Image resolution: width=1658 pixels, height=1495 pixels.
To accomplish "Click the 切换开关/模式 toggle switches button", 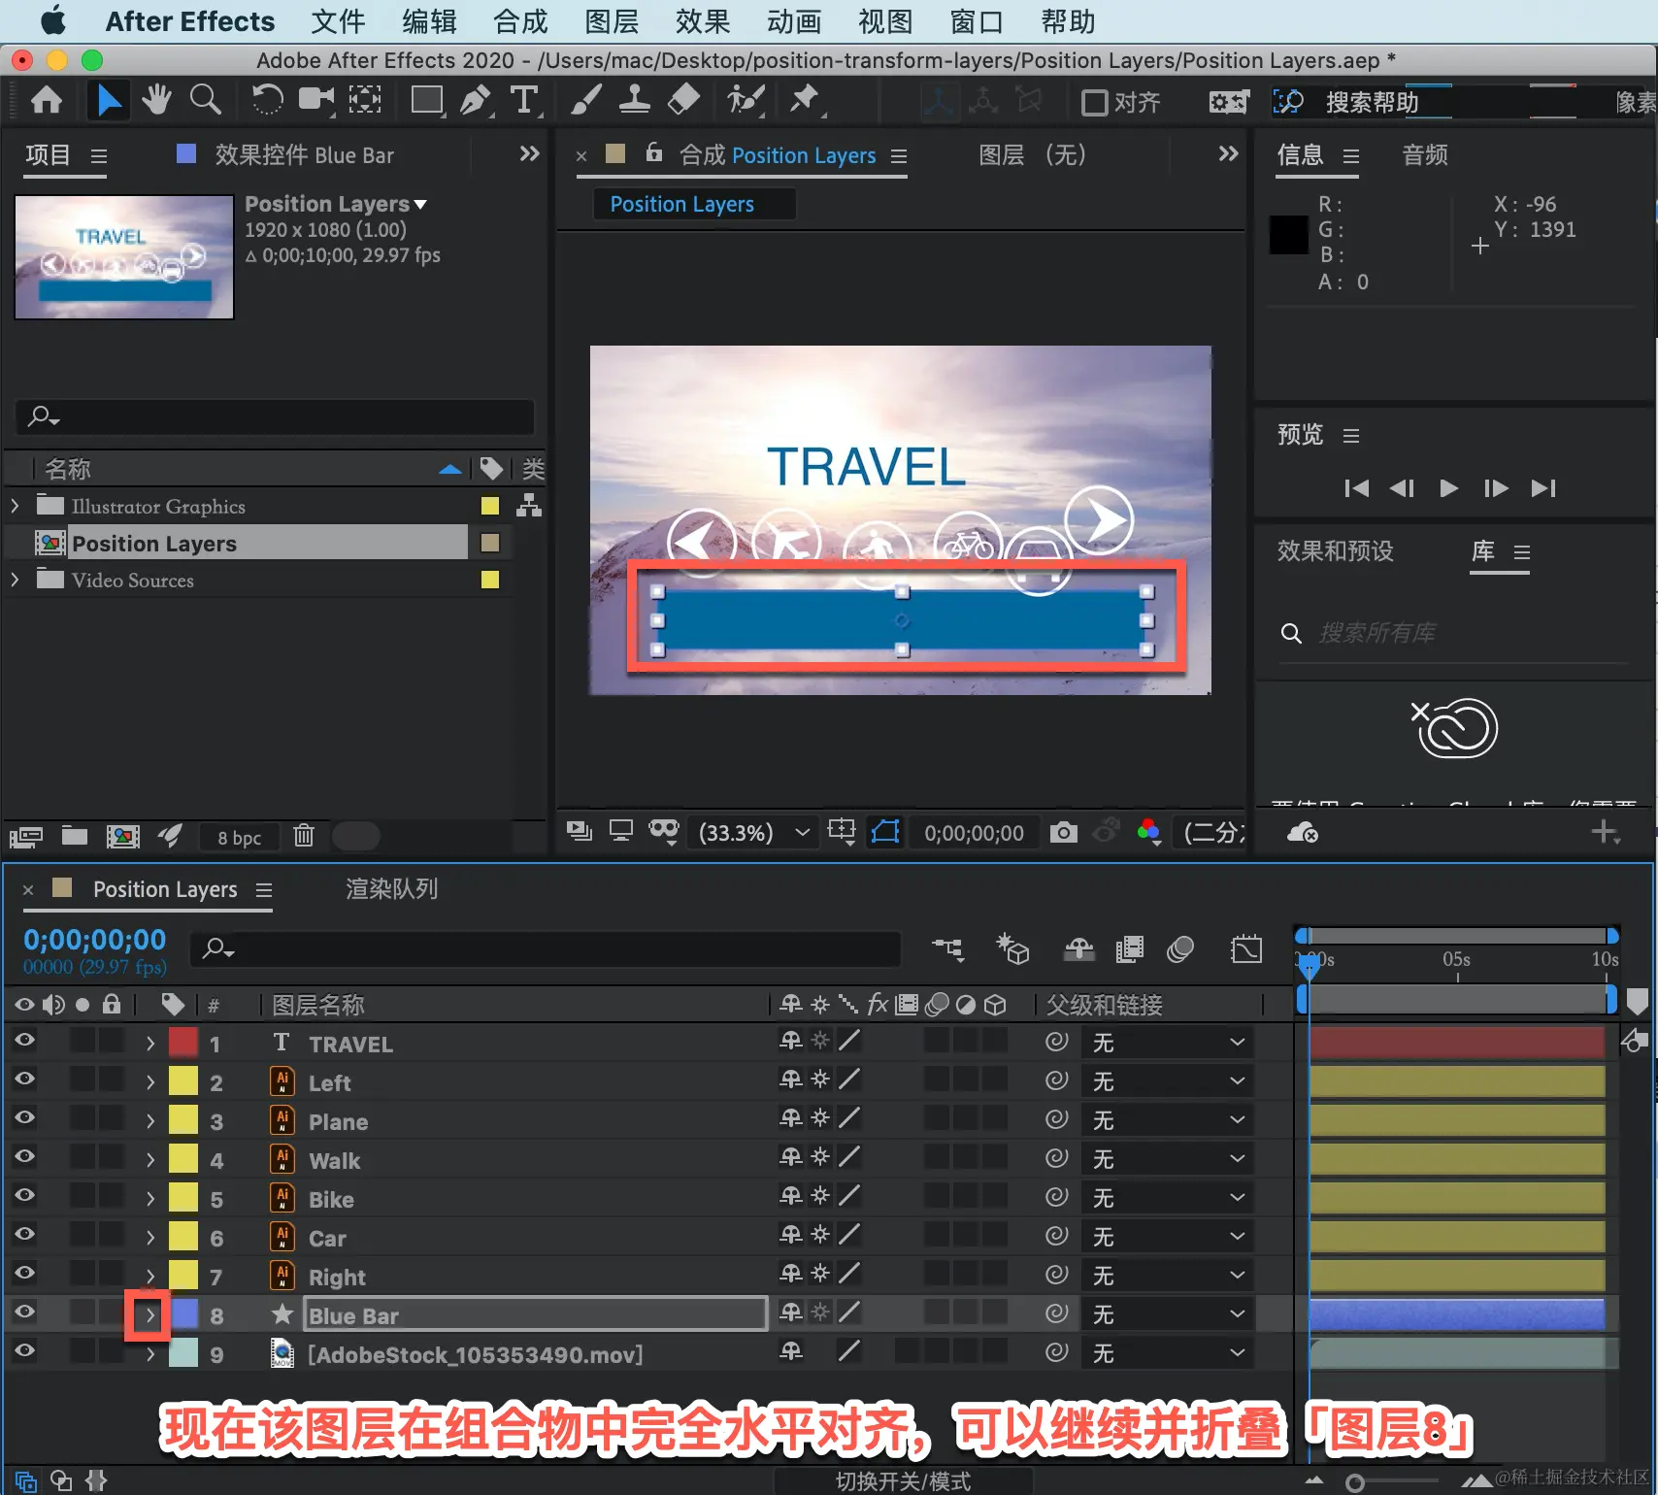I will (x=903, y=1481).
